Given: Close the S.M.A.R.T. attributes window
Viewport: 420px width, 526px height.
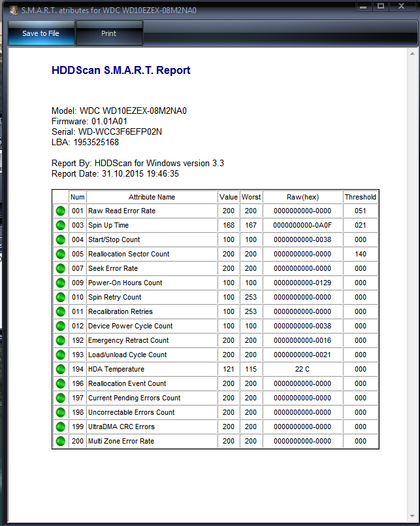Looking at the screenshot, I should [402, 7].
